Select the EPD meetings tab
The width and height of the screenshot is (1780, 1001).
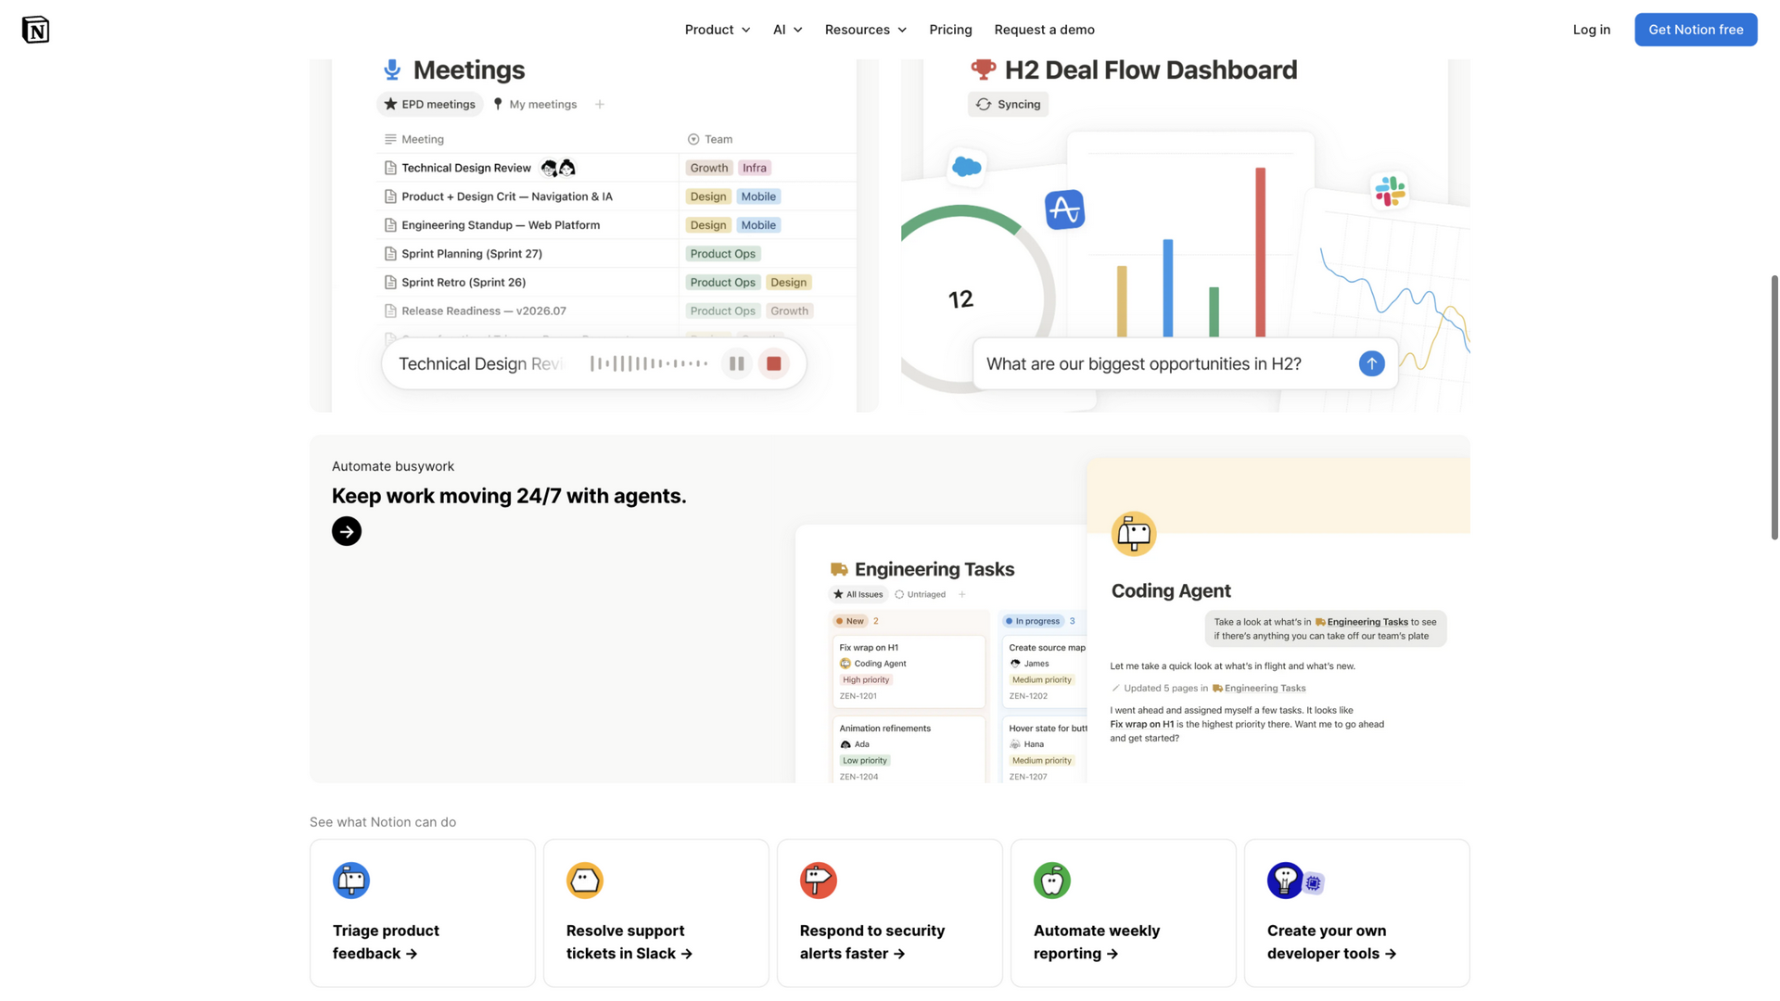coord(430,104)
